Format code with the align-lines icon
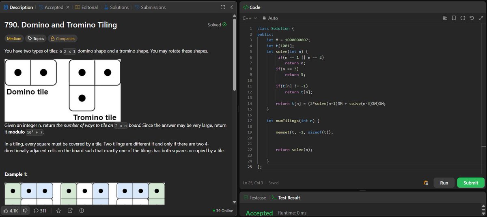The image size is (487, 217). [x=445, y=18]
